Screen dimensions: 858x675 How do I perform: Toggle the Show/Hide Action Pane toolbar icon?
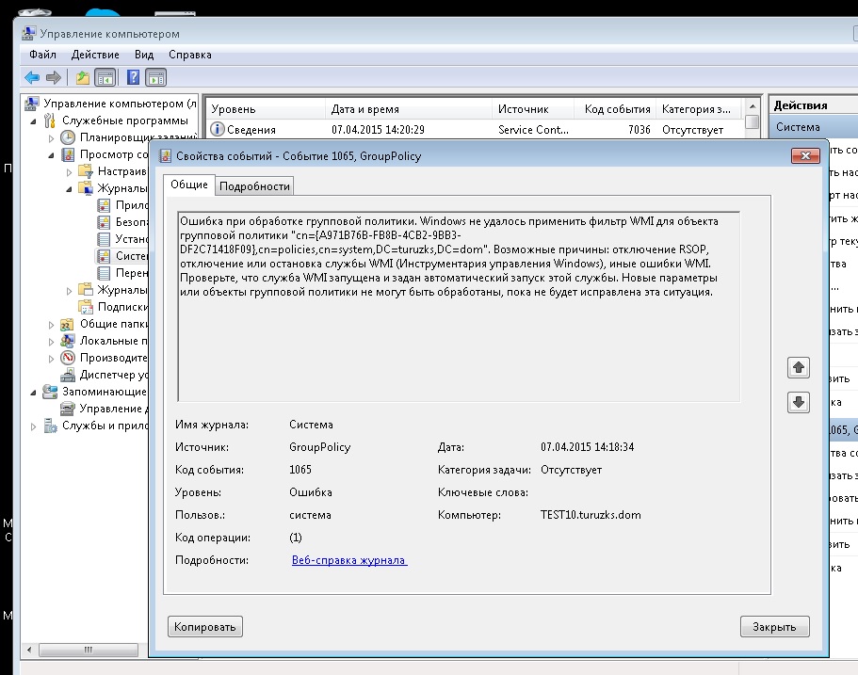pyautogui.click(x=156, y=78)
